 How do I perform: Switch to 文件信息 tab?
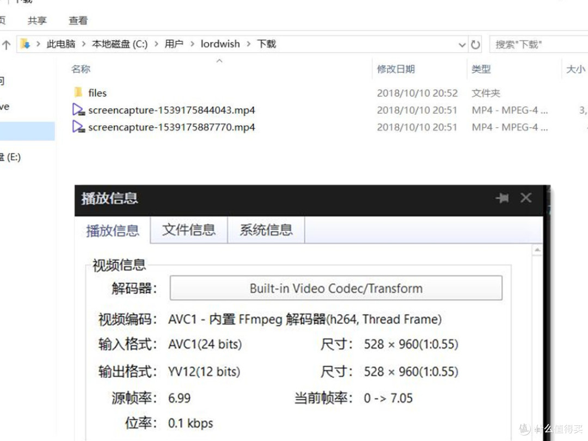tap(189, 230)
